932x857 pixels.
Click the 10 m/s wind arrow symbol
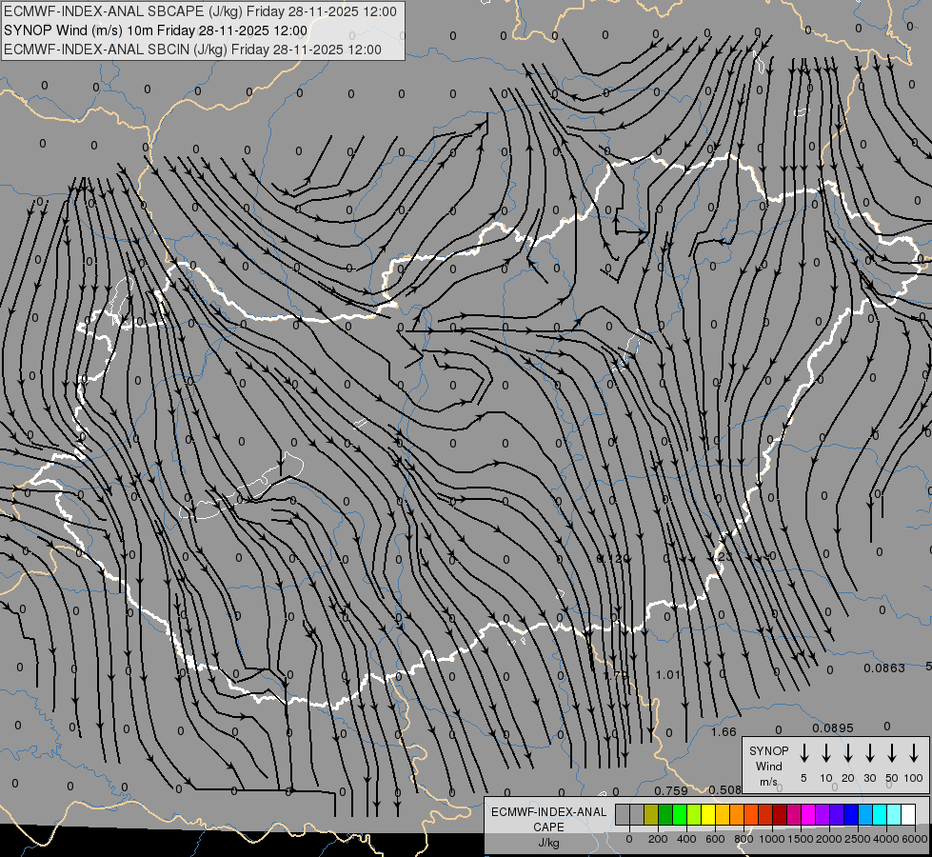[x=826, y=753]
